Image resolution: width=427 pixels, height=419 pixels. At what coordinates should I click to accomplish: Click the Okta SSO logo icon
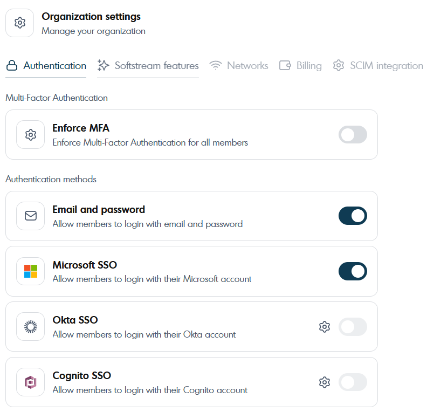(x=31, y=327)
